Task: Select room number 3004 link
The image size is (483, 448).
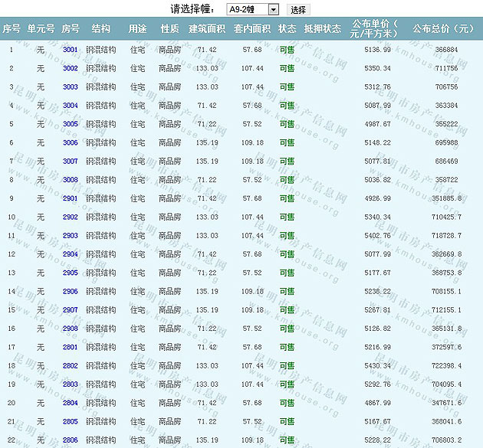Action: click(x=71, y=106)
